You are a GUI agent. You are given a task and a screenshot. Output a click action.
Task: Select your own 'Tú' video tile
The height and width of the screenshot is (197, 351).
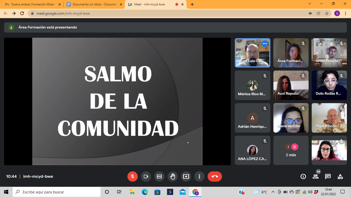pyautogui.click(x=329, y=150)
